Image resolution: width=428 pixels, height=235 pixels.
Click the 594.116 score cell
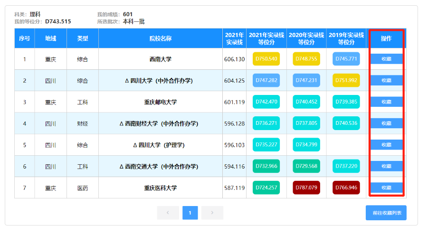pyautogui.click(x=235, y=167)
